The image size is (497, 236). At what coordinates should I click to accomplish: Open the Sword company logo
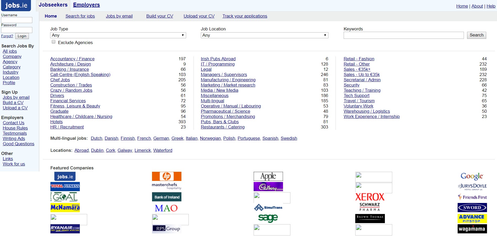(x=472, y=208)
